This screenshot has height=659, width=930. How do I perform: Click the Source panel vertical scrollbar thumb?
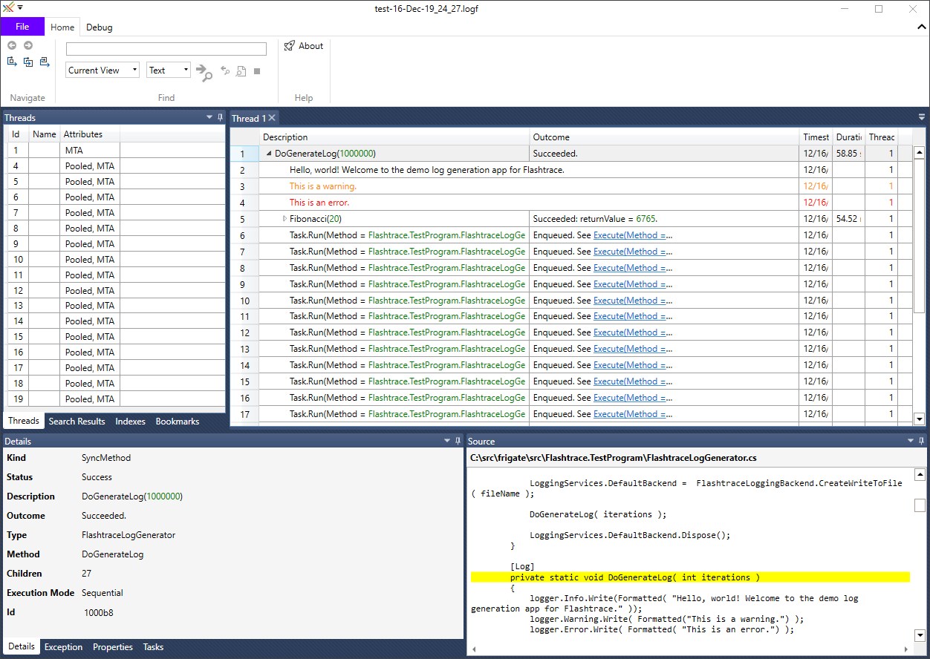pyautogui.click(x=920, y=505)
